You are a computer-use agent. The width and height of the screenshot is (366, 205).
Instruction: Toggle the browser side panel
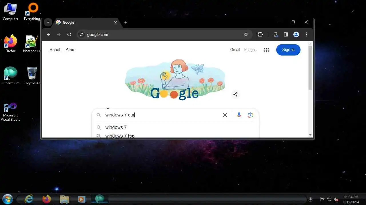pyautogui.click(x=286, y=34)
